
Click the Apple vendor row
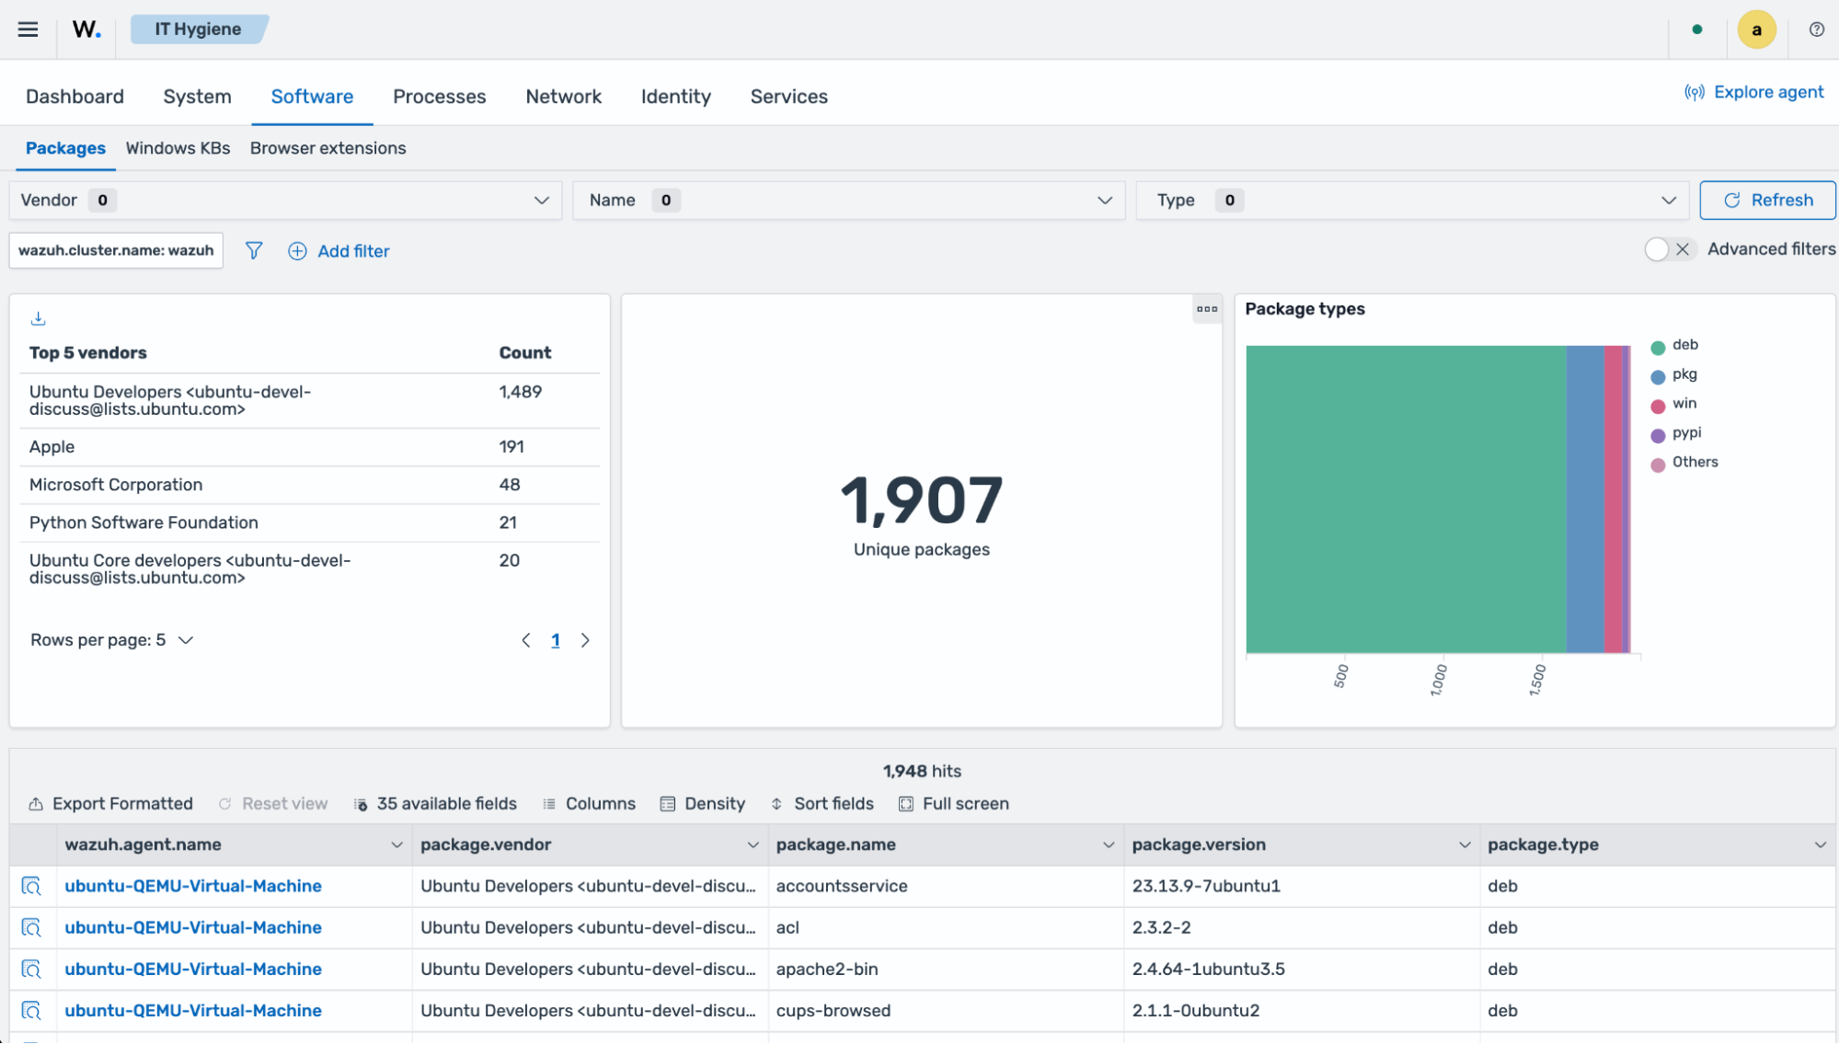point(309,447)
